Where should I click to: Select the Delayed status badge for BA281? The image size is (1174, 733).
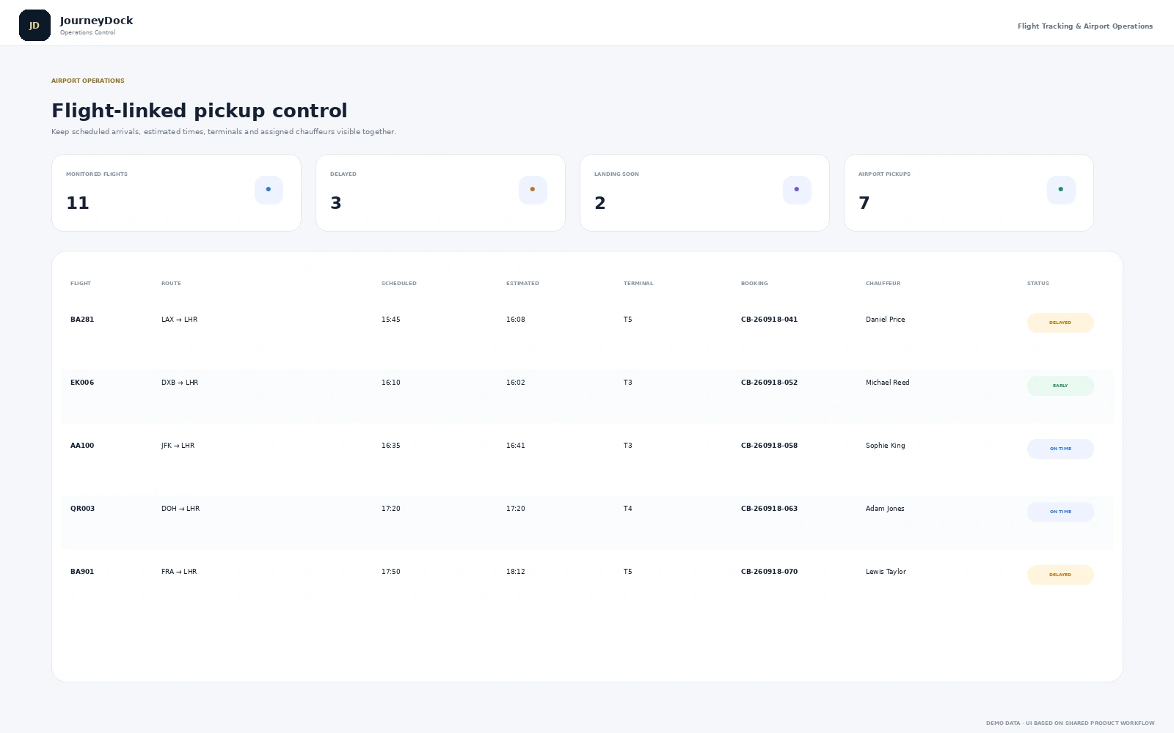pos(1060,323)
